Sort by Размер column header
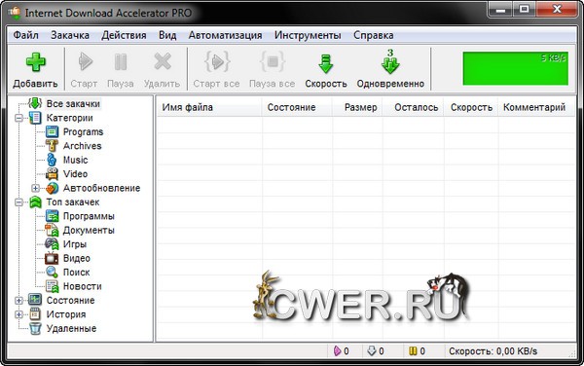This screenshot has height=366, width=584. [357, 108]
